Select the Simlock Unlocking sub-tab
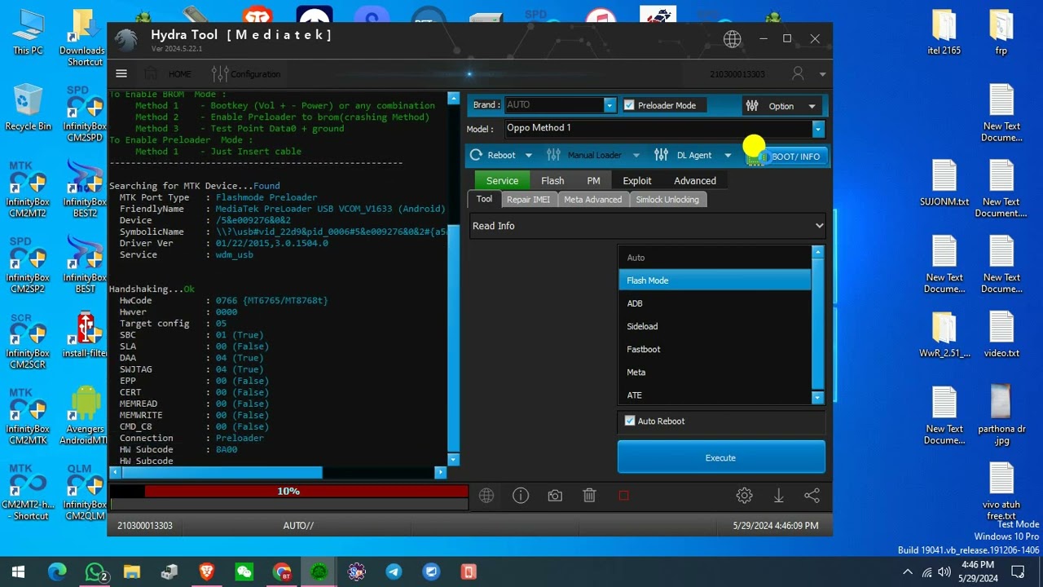1043x587 pixels. coord(667,200)
